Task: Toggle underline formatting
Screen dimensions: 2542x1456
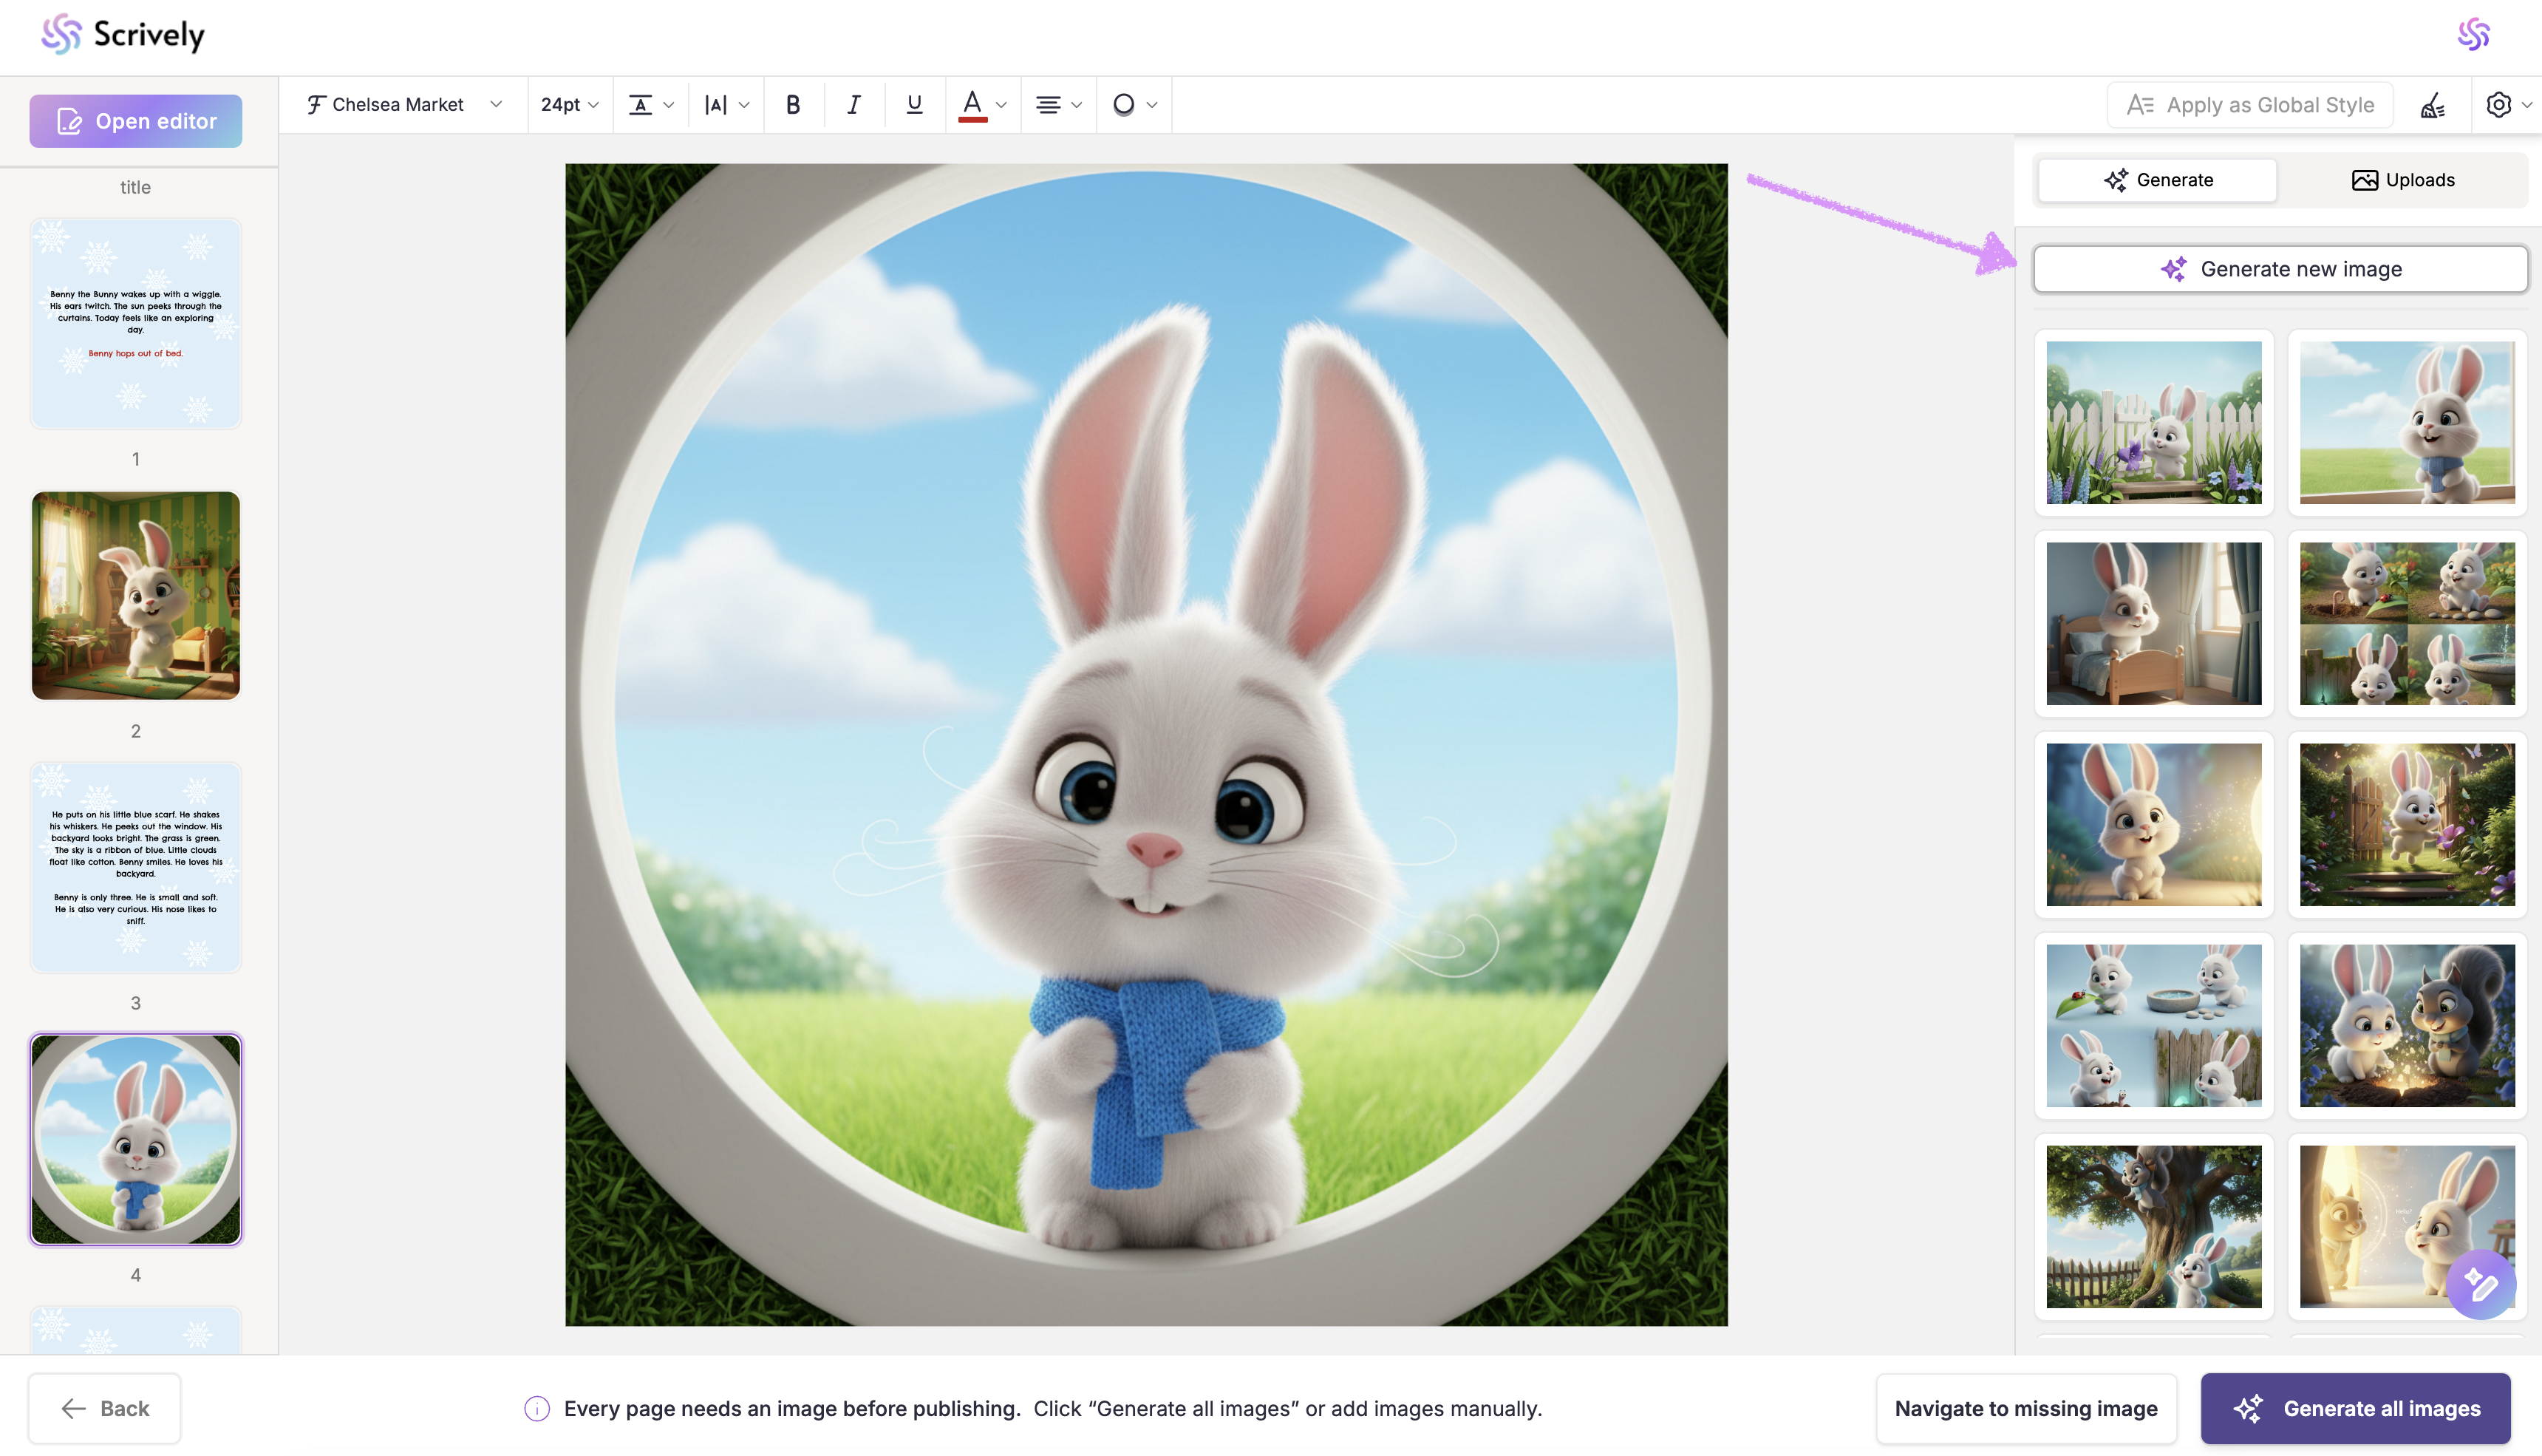Action: tap(913, 104)
